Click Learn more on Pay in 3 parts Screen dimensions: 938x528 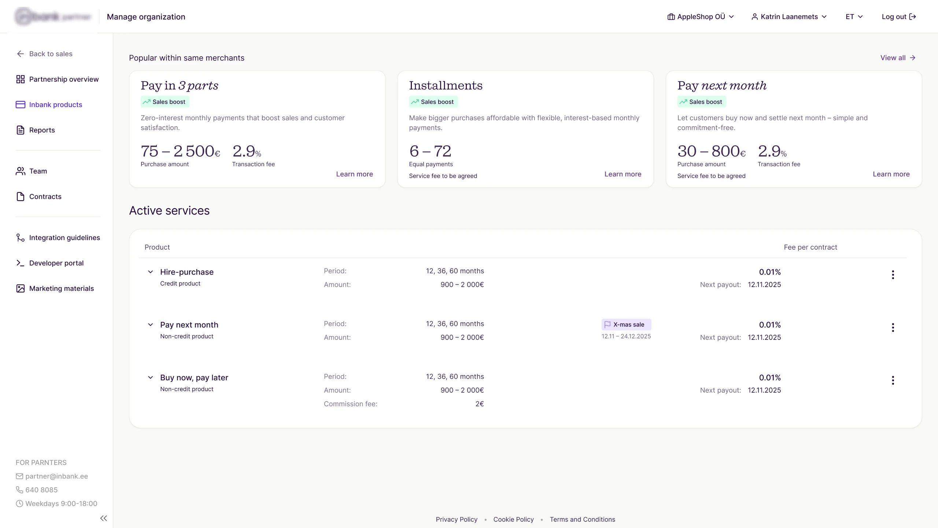(354, 174)
